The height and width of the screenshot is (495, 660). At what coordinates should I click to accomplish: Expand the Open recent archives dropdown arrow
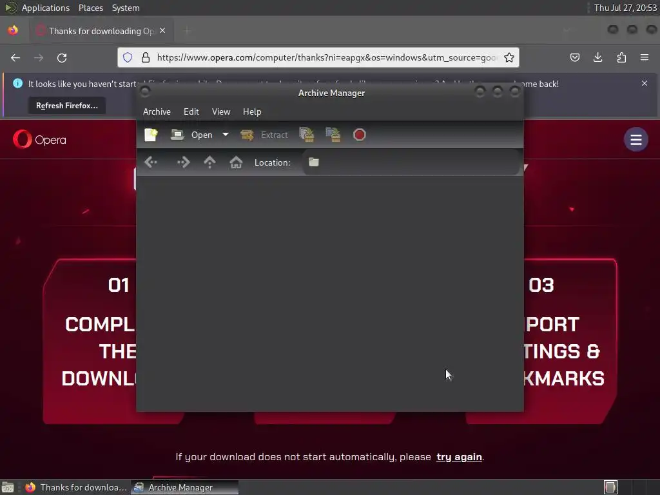pos(226,135)
